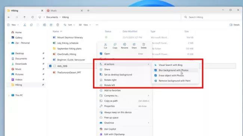The height and width of the screenshot is (136, 243).
Task: Choose Copy as path
Action: 125,101
